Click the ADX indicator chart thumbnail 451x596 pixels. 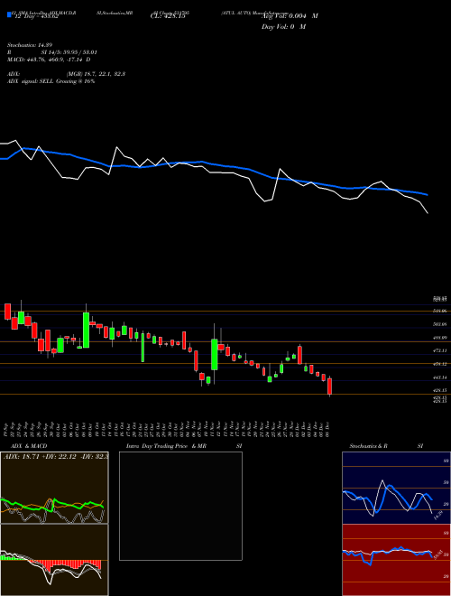click(54, 488)
